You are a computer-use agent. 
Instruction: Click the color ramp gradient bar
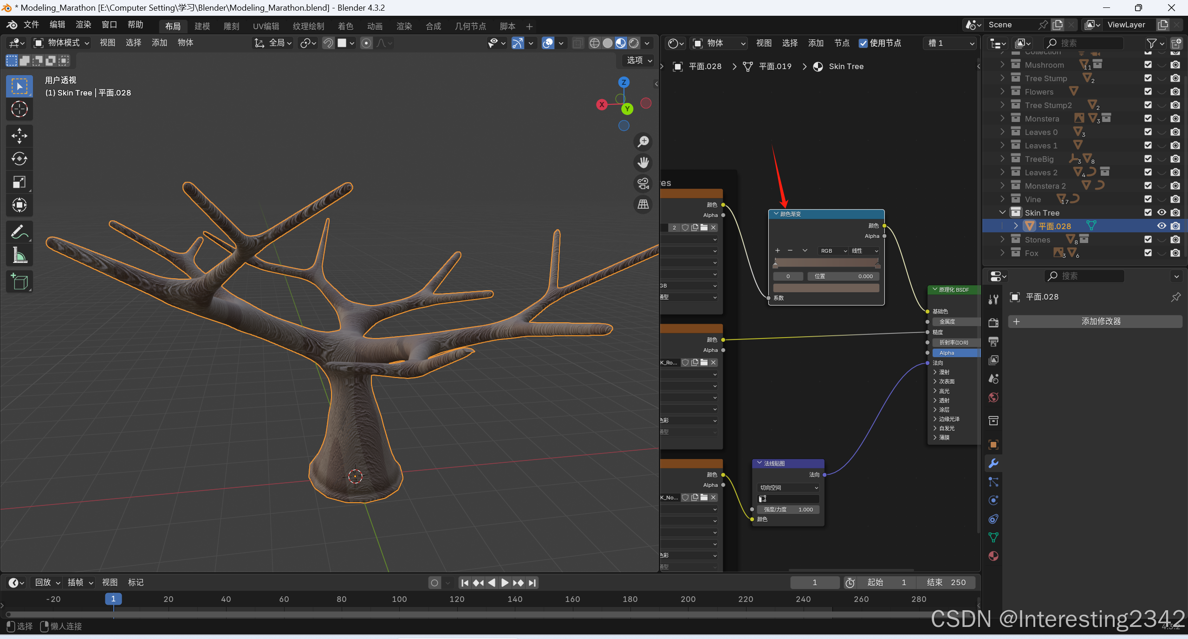point(826,263)
